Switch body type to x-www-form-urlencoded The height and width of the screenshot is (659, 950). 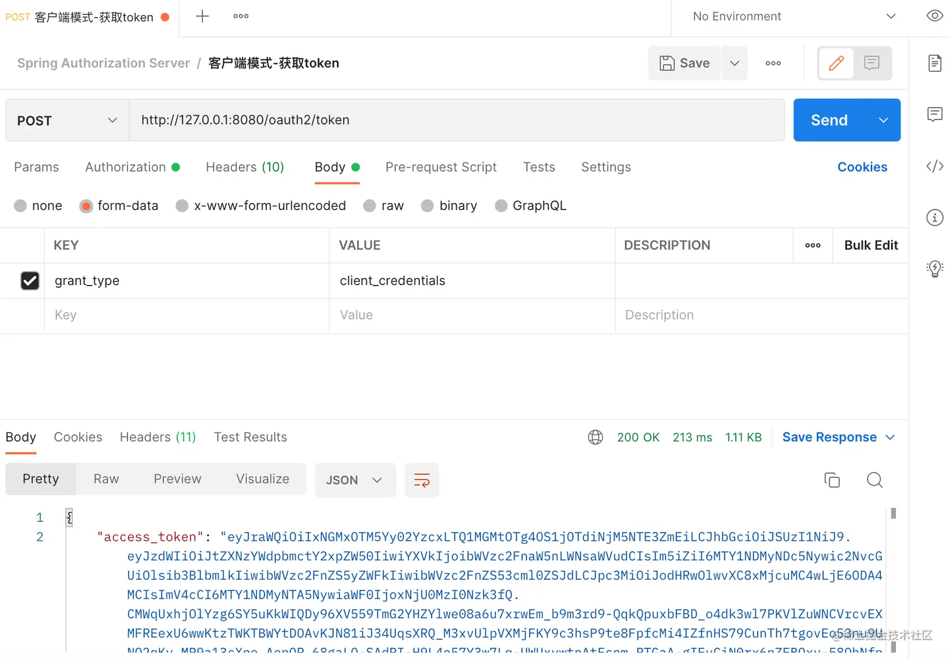pos(182,206)
